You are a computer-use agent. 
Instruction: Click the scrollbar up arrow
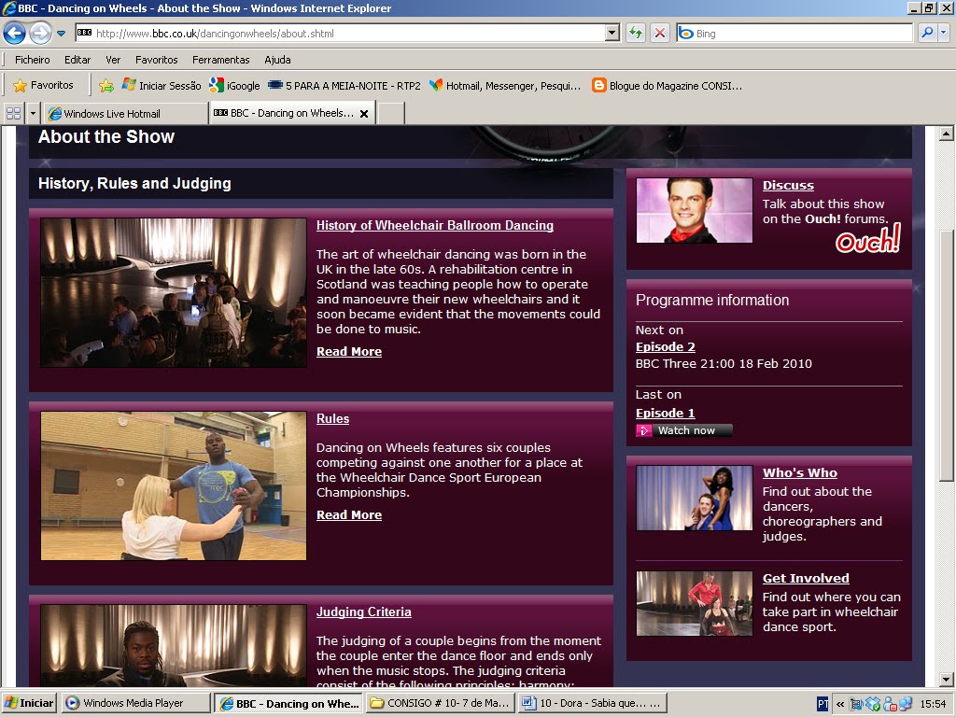[946, 134]
